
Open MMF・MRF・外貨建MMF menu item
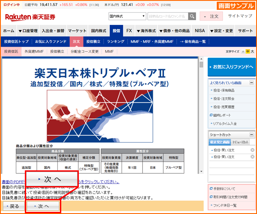click(x=152, y=42)
